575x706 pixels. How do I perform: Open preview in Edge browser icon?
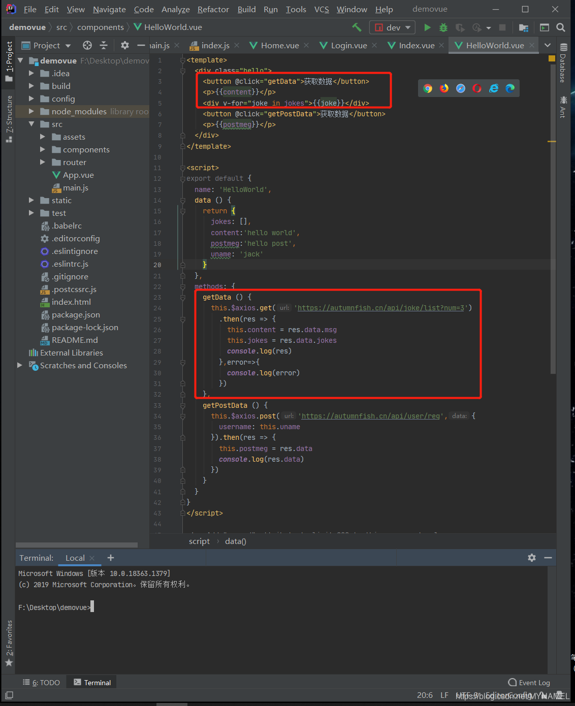point(510,88)
